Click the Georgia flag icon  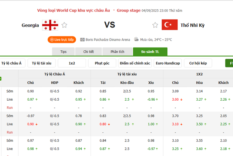50,25
